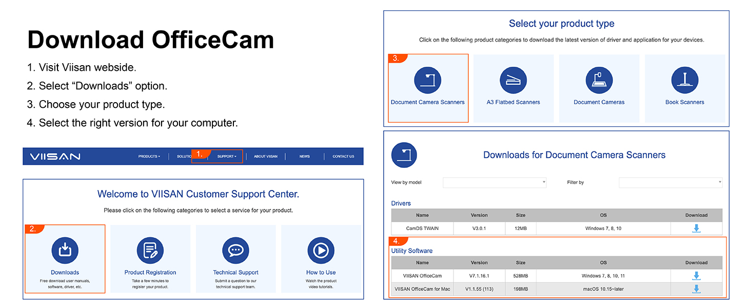Select the A3 Flatbed Scanners icon
The height and width of the screenshot is (308, 751).
[513, 80]
